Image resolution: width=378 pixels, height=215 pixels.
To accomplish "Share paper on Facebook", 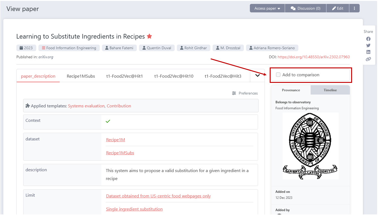I will (x=368, y=39).
